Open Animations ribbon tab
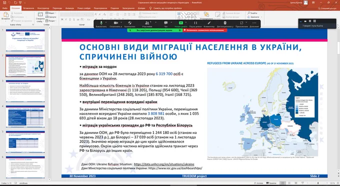The height and width of the screenshot is (186, 340). point(69,8)
